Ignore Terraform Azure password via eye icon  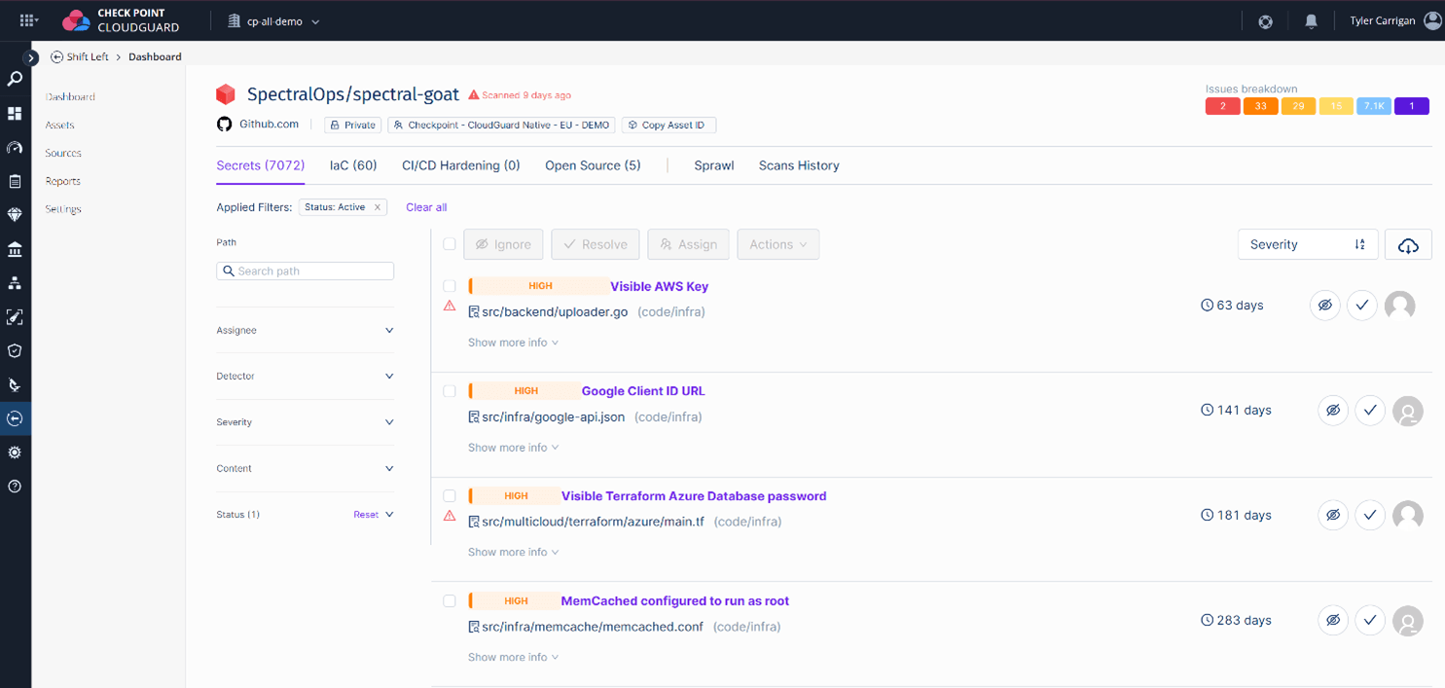point(1333,516)
